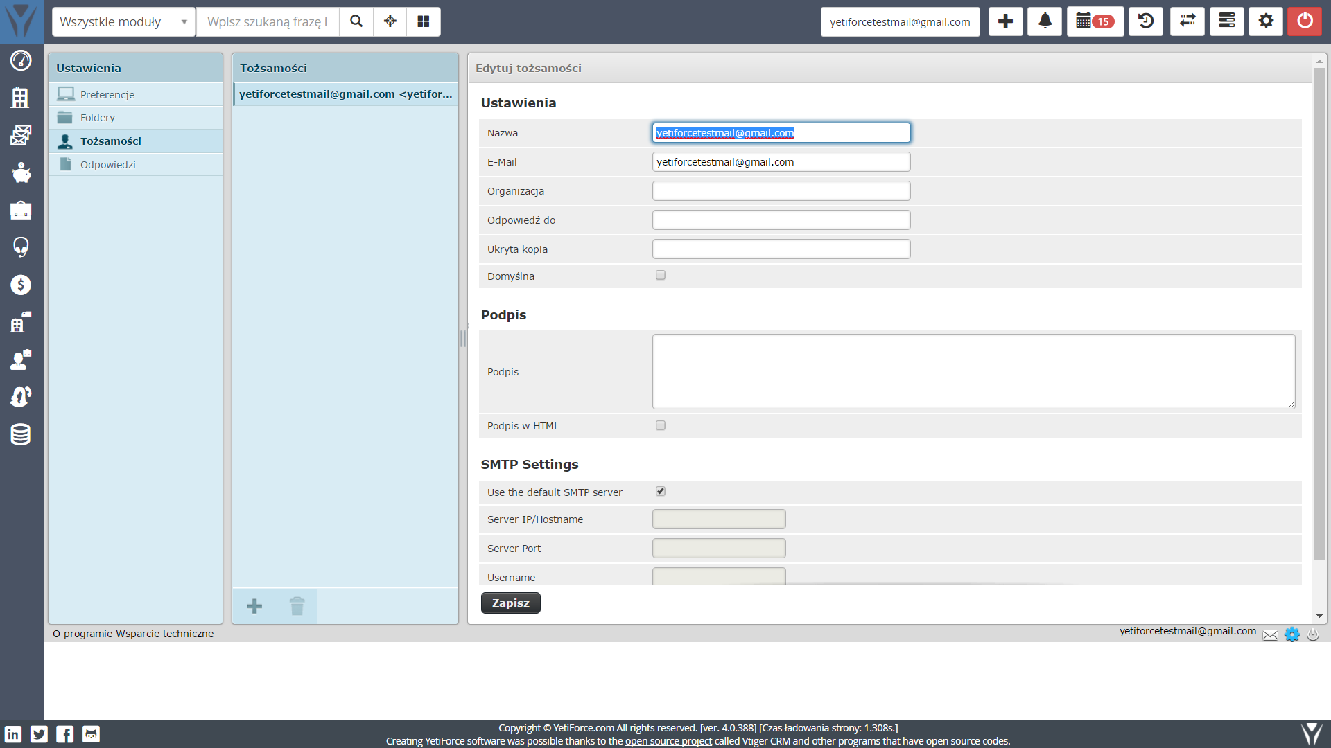
Task: Open the database stack icon in sidebar
Action: pos(21,434)
